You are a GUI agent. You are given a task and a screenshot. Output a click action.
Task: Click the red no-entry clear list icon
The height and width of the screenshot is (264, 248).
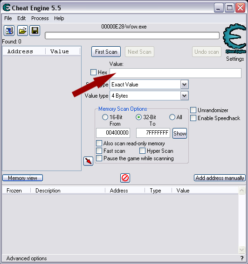click(125, 178)
